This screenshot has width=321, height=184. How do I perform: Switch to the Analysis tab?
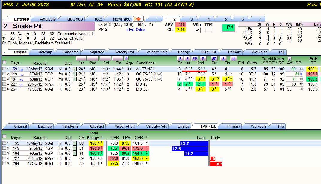click(48, 19)
